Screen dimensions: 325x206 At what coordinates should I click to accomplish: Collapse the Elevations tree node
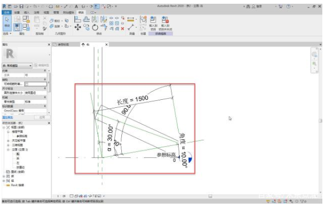[x=8, y=149]
